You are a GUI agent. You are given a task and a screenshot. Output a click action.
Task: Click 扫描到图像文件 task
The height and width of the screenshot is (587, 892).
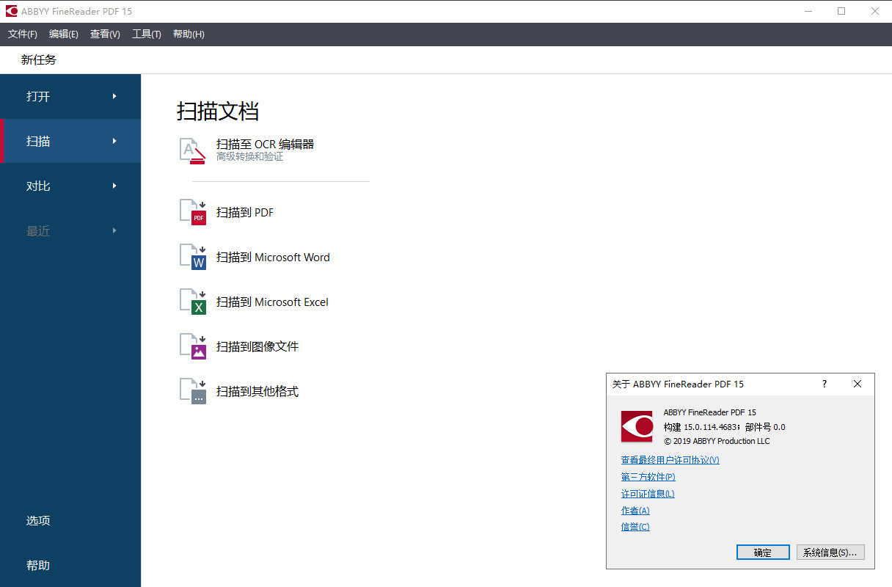tap(257, 346)
